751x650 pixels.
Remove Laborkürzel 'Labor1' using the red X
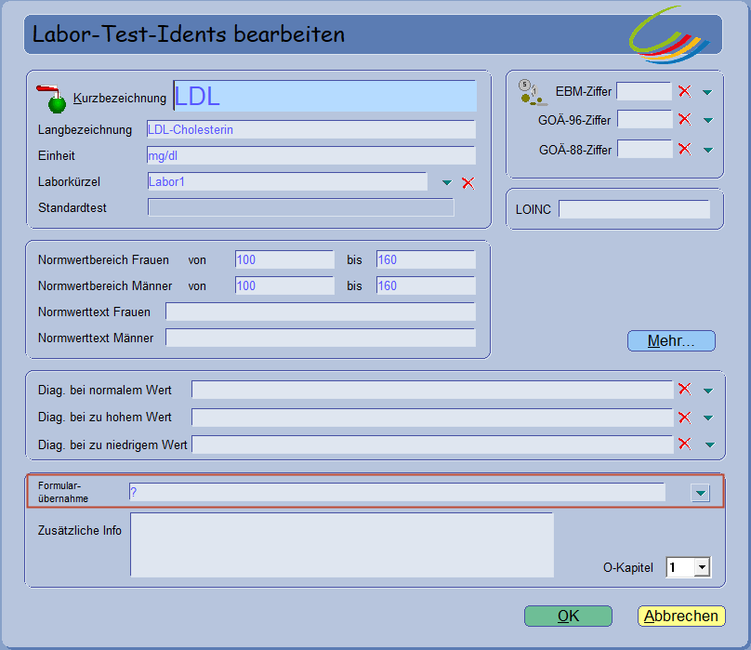468,182
